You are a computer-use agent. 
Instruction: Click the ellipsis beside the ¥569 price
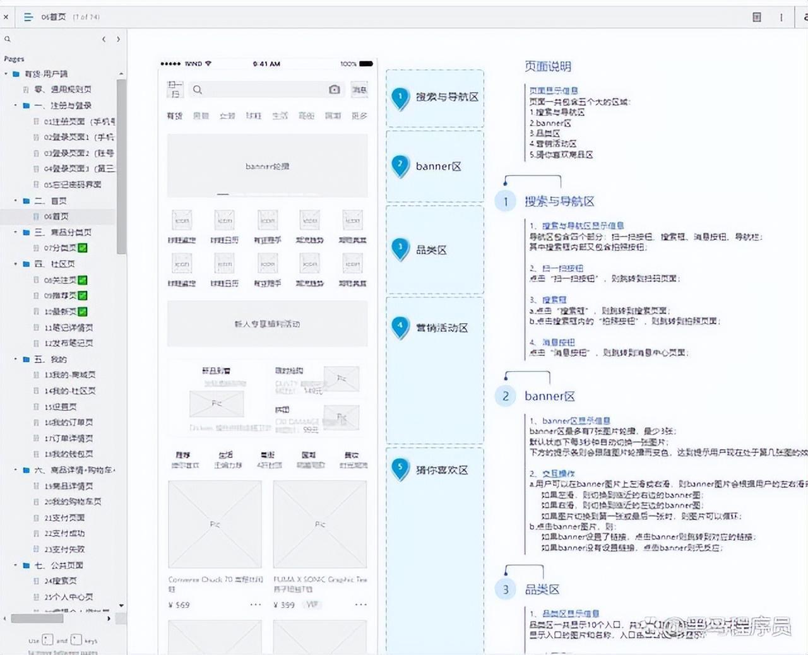pos(255,605)
